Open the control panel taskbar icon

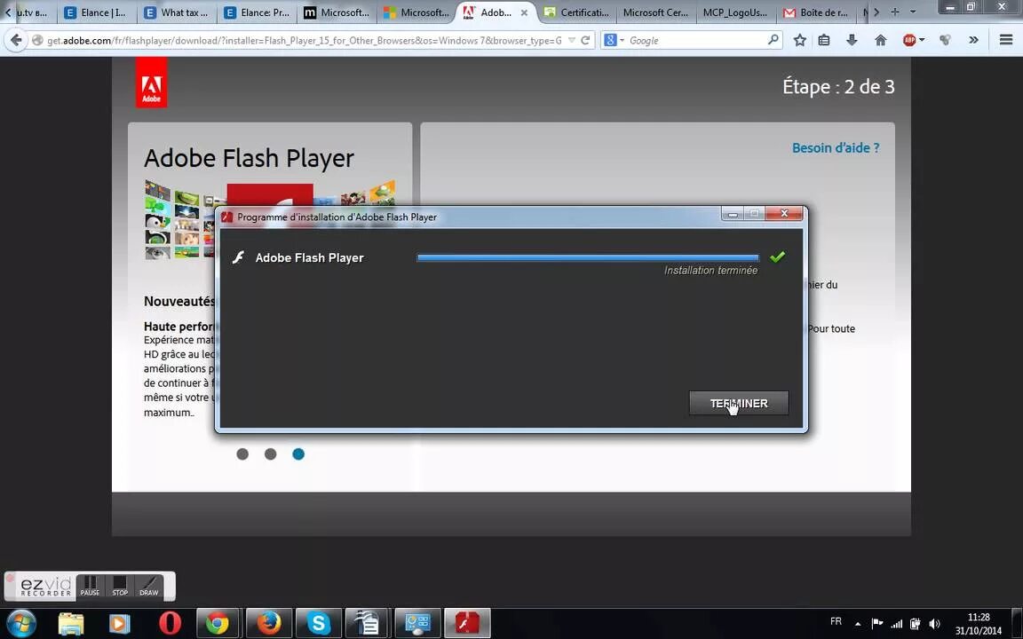click(417, 623)
